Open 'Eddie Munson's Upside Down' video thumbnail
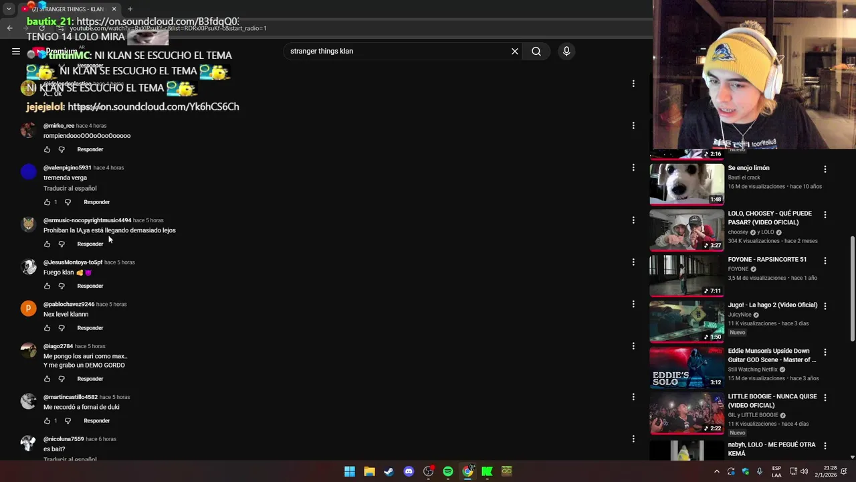The height and width of the screenshot is (482, 856). click(687, 367)
